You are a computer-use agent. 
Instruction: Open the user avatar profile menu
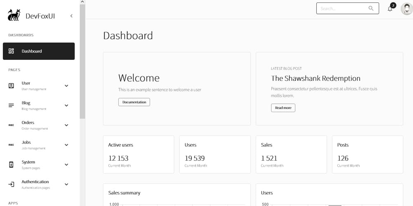click(406, 9)
